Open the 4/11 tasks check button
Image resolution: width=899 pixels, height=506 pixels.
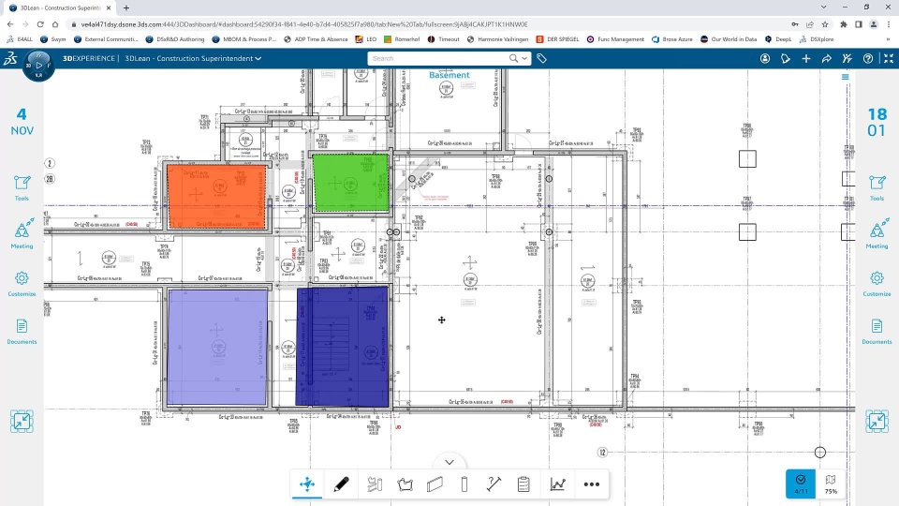pos(801,484)
